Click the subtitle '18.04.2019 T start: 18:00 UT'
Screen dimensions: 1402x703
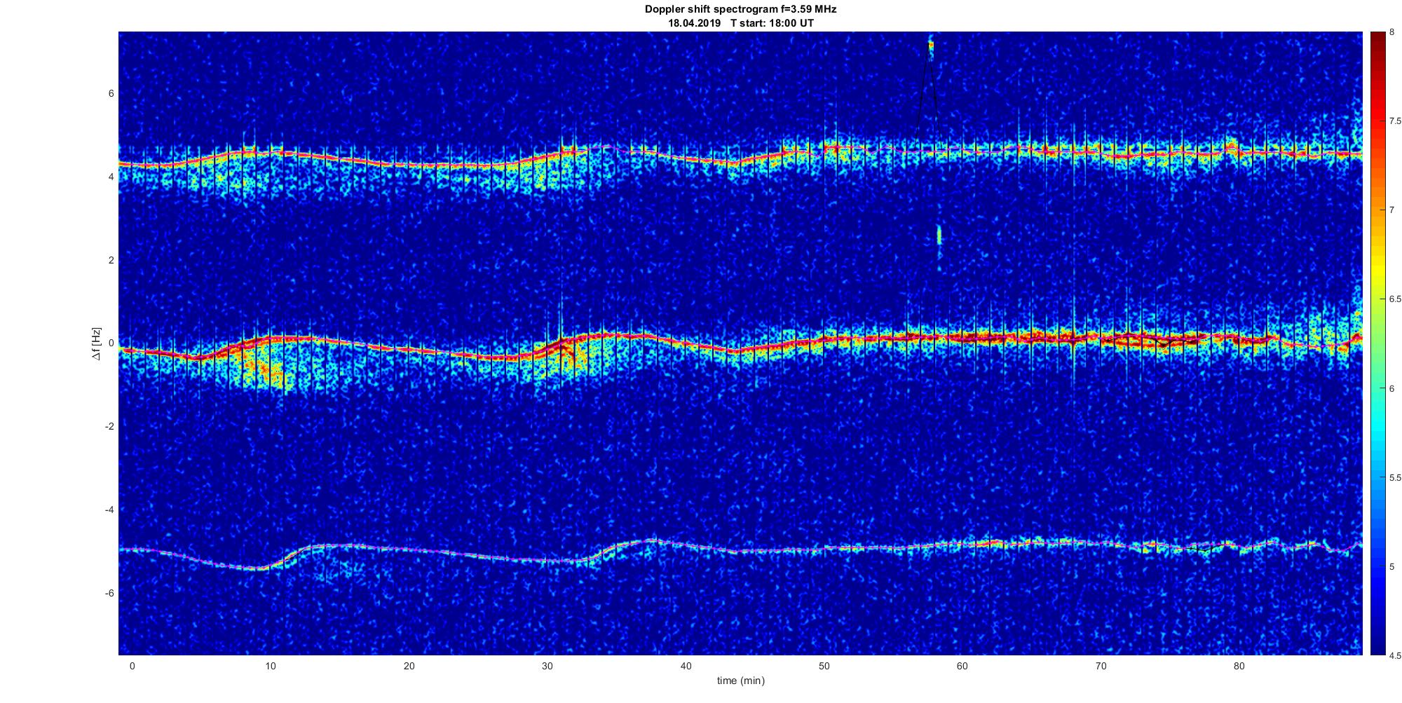pyautogui.click(x=740, y=23)
